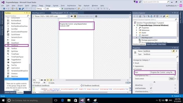
Task: Click Collapse All icon in Solution Explorer
Action: [154, 16]
